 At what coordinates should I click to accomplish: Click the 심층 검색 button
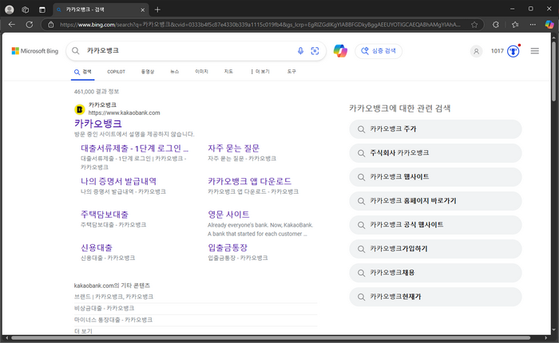click(379, 51)
